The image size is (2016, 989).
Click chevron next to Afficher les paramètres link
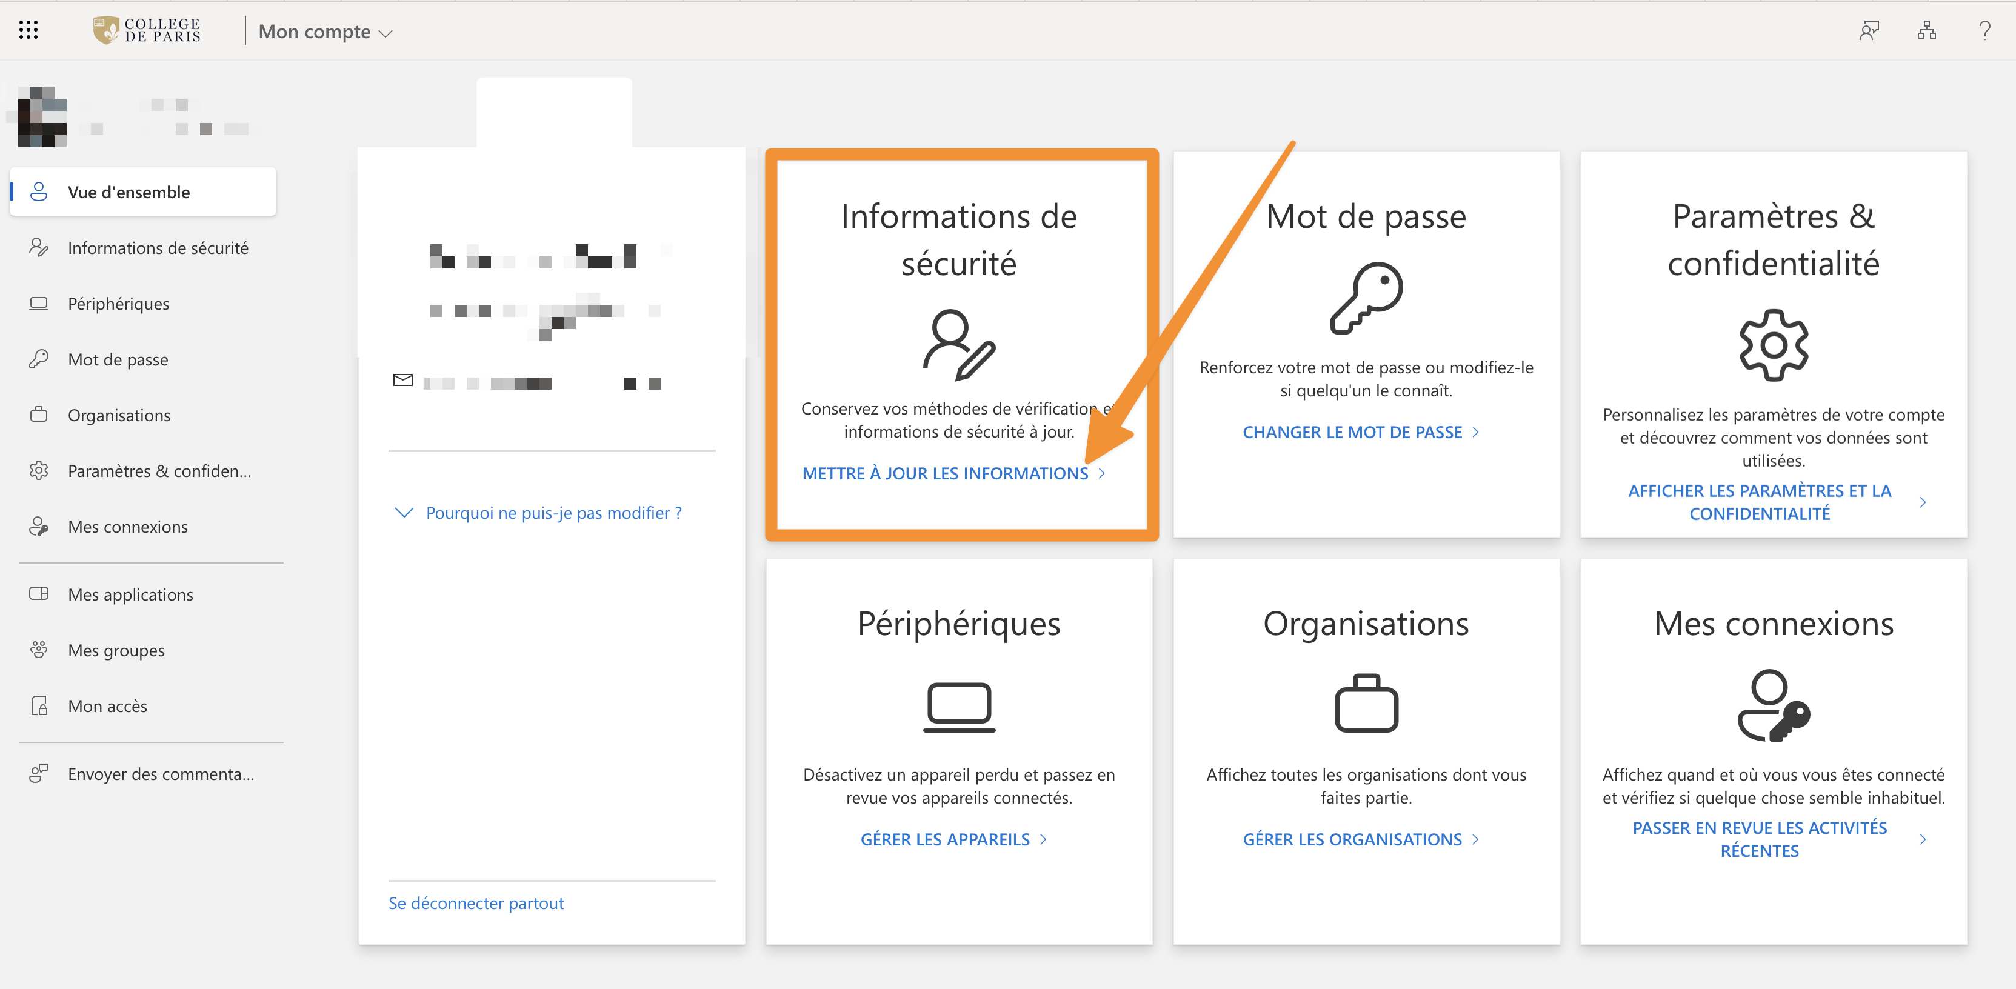pos(1922,502)
